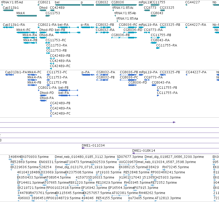Click the AT12813.3prime EST label

point(168,198)
